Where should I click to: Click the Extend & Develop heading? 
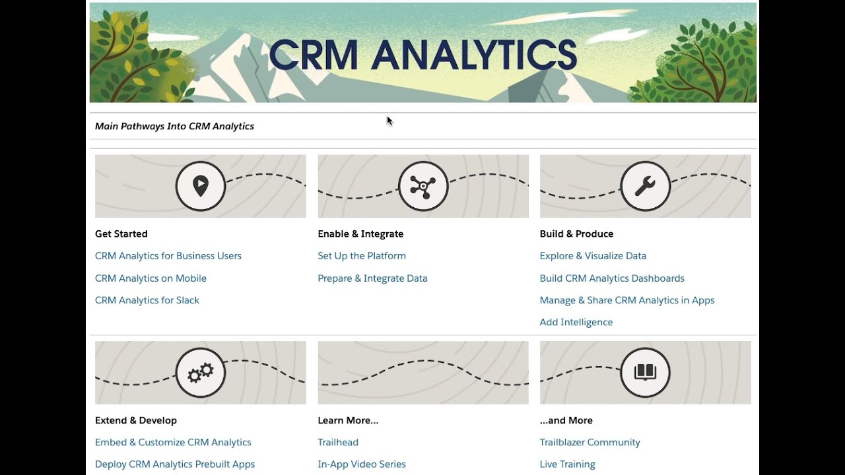pyautogui.click(x=136, y=421)
